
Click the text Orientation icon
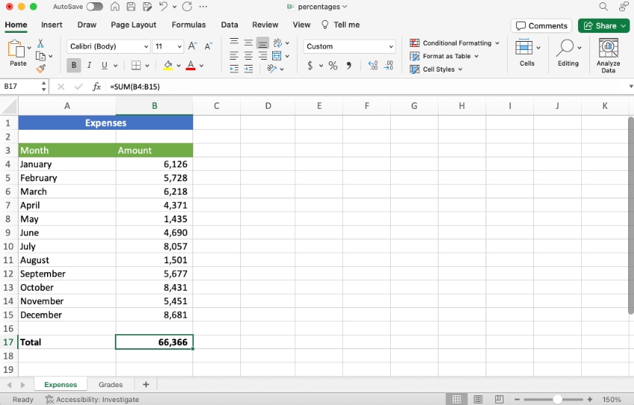pos(272,69)
